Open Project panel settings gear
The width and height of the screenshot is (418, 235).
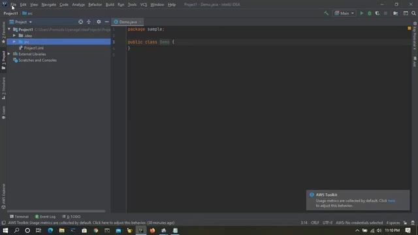pyautogui.click(x=99, y=22)
